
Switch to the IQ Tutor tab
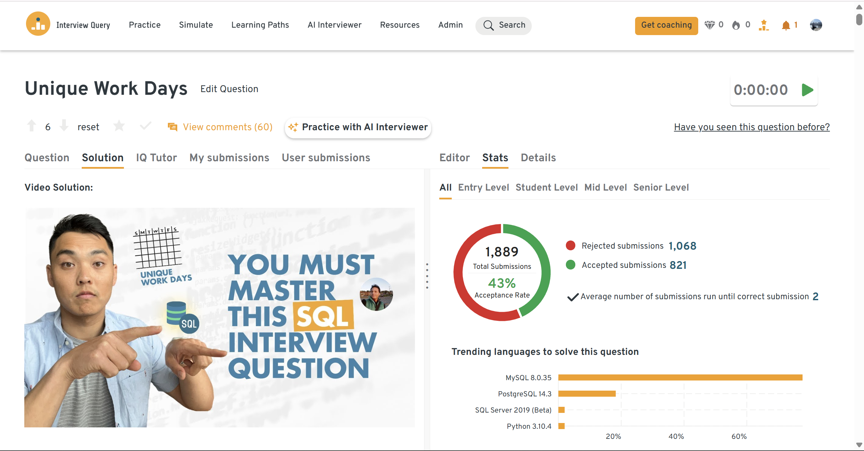(x=156, y=158)
